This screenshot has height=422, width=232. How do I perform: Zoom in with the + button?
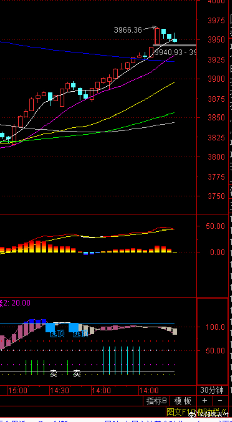(204, 401)
